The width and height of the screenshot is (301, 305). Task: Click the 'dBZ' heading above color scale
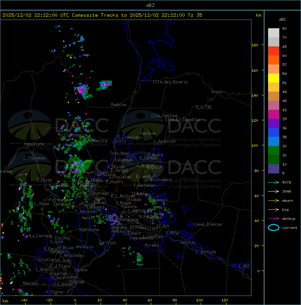[282, 20]
